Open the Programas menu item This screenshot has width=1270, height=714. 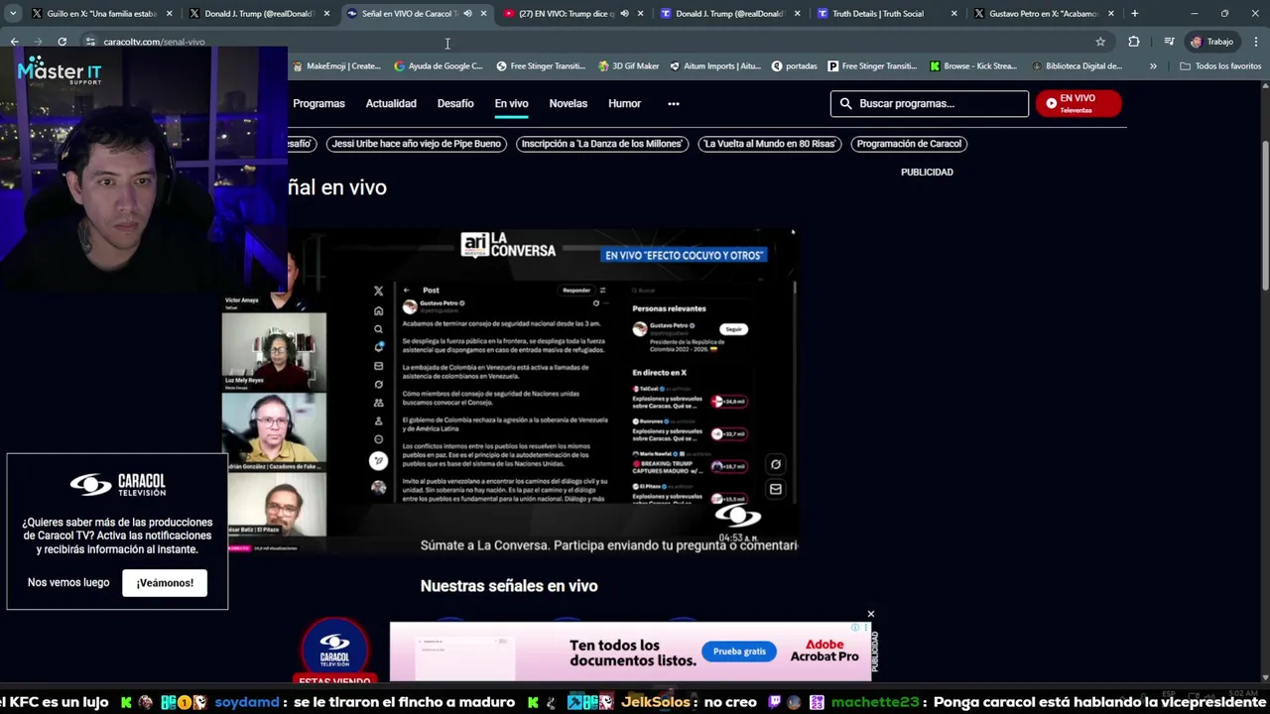point(318,103)
